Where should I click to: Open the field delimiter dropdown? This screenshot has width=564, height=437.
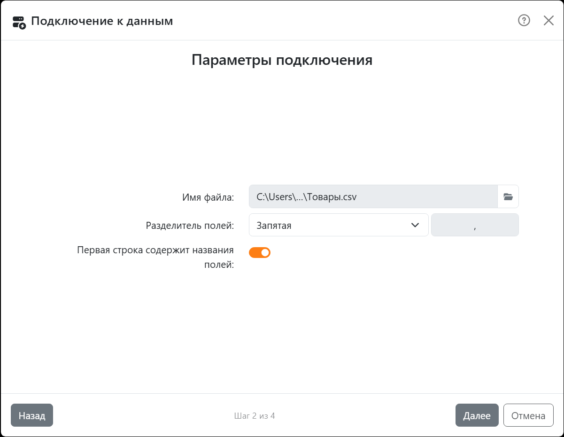(x=339, y=225)
